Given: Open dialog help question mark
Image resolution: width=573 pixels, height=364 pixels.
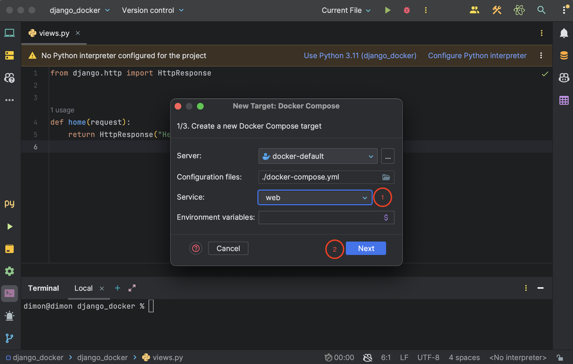Looking at the screenshot, I should tap(196, 248).
